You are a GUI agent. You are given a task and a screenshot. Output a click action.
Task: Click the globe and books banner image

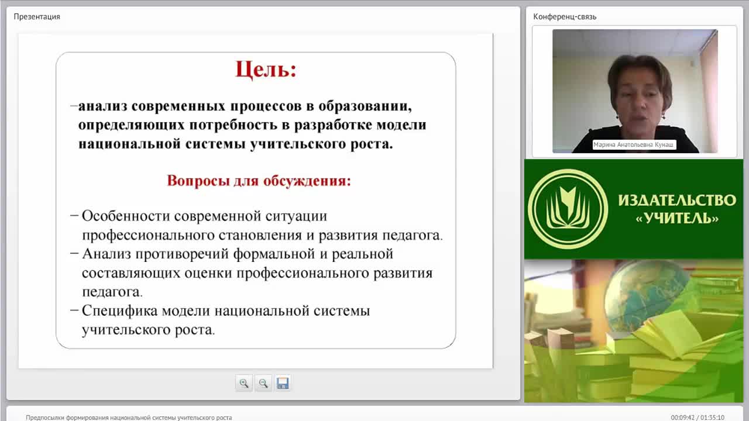point(633,331)
